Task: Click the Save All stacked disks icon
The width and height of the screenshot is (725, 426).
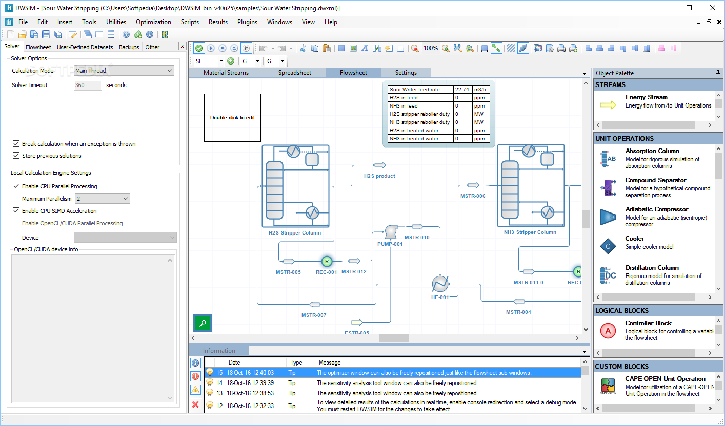Action: pyautogui.click(x=57, y=34)
